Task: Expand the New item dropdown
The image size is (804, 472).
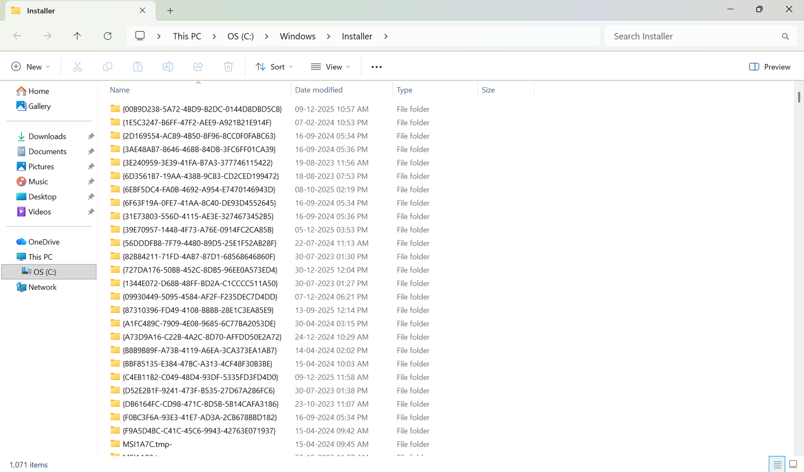Action: (30, 67)
